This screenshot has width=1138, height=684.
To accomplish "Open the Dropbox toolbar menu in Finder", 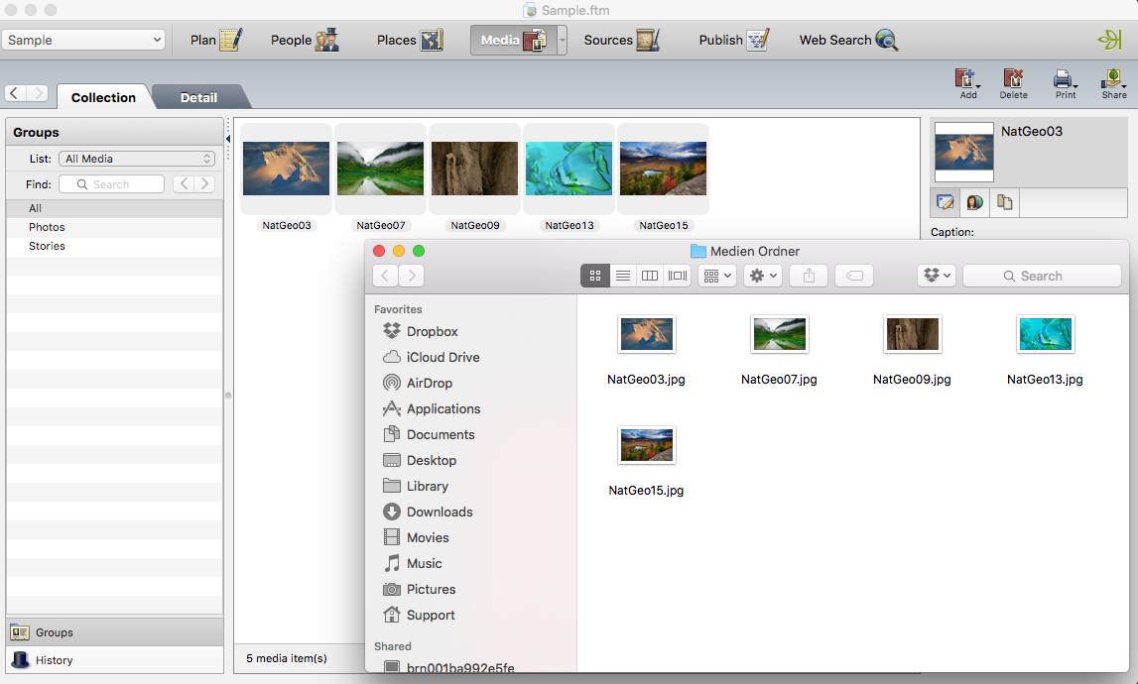I will coord(937,276).
